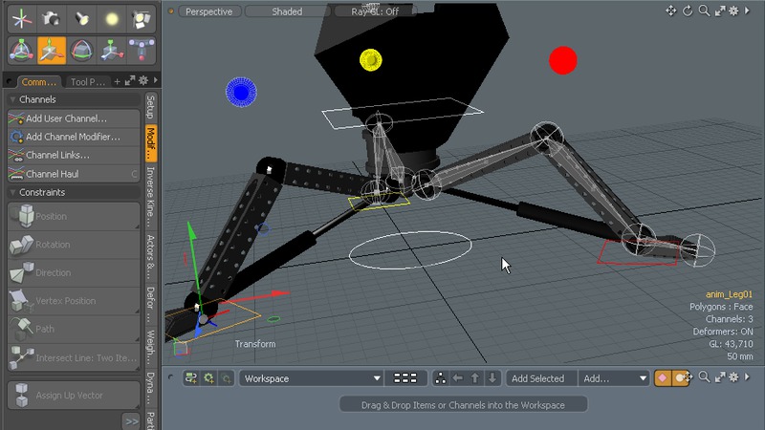Open the Perspective view type menu
The image size is (765, 430).
tap(209, 11)
